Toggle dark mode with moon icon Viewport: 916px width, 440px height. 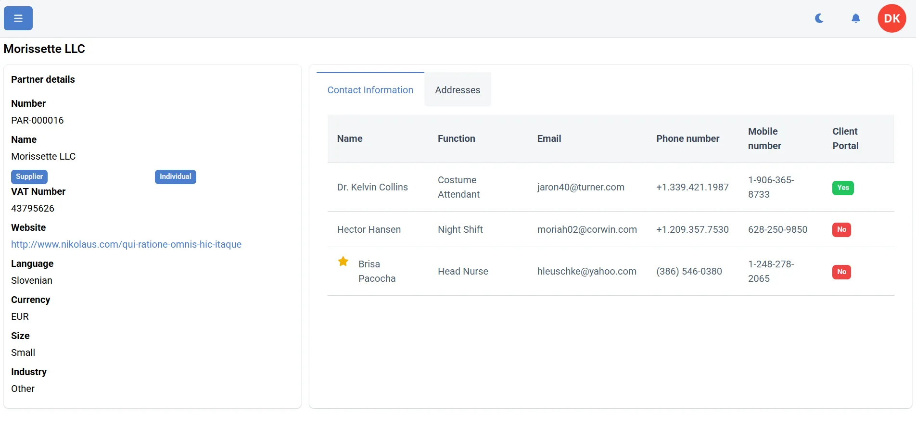[x=819, y=18]
